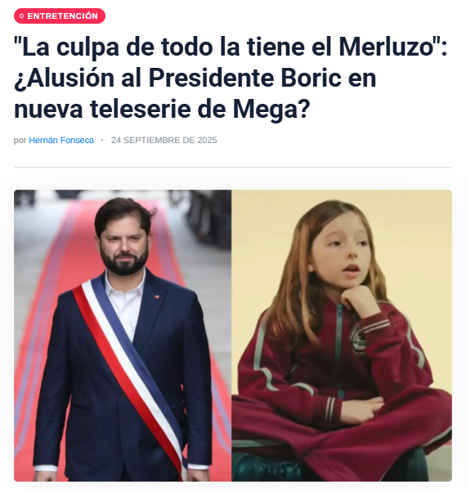Image resolution: width=466 pixels, height=489 pixels.
Task: Click the emblem on the maroon tracksuit
Action: (358, 339)
